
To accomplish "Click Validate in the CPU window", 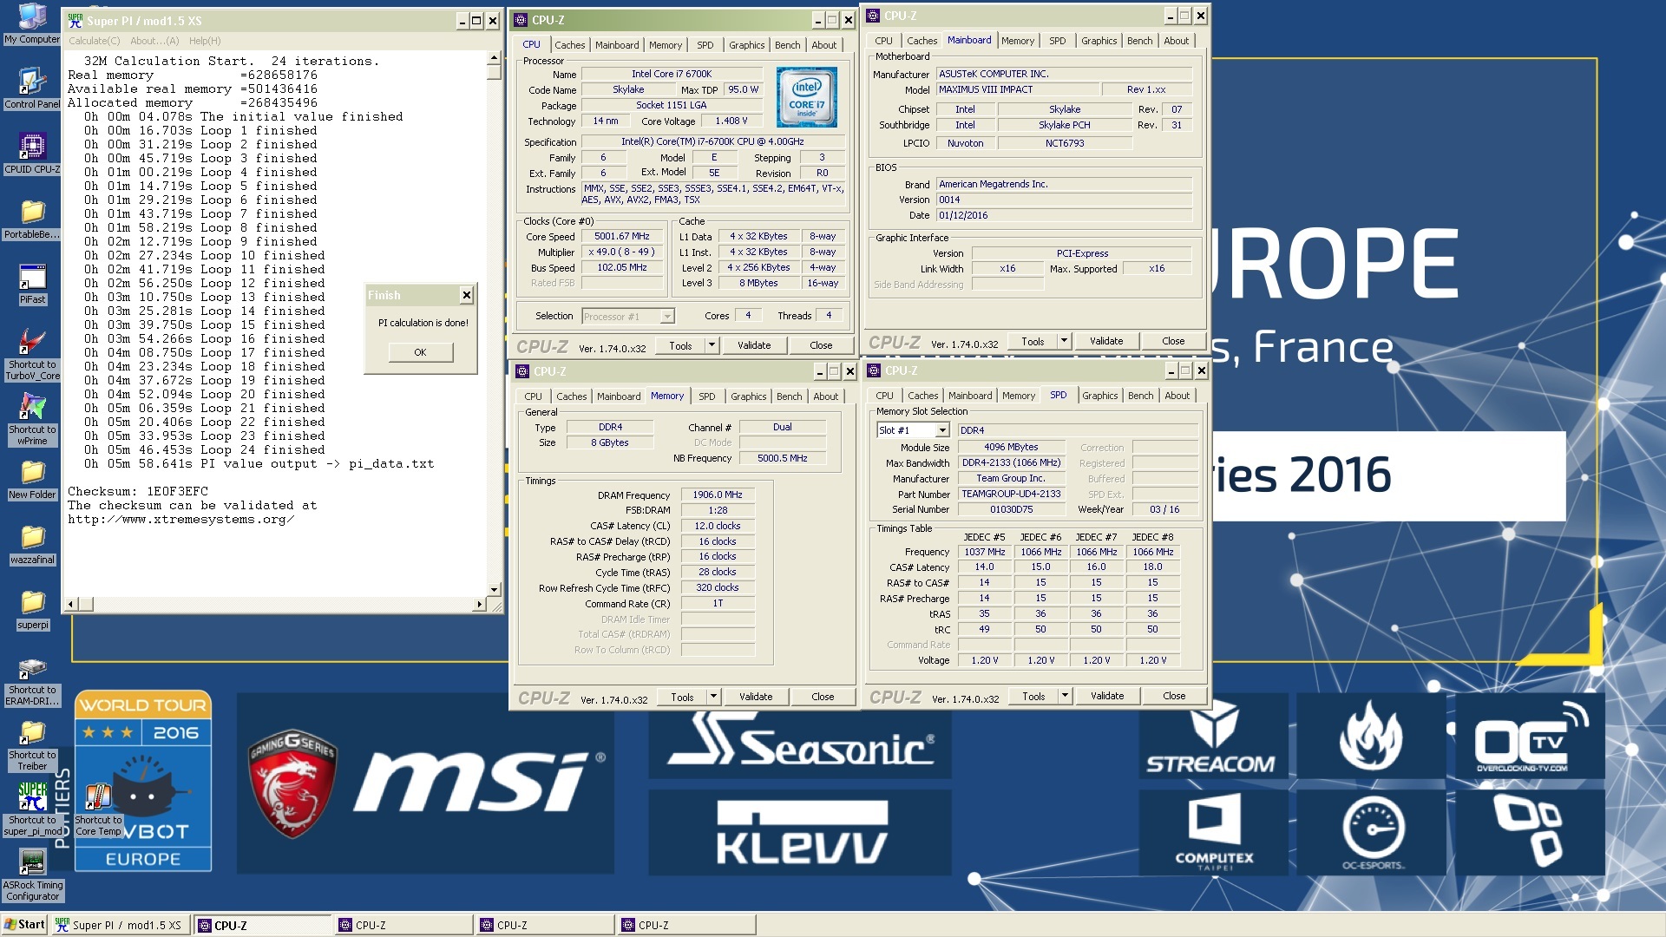I will point(753,345).
